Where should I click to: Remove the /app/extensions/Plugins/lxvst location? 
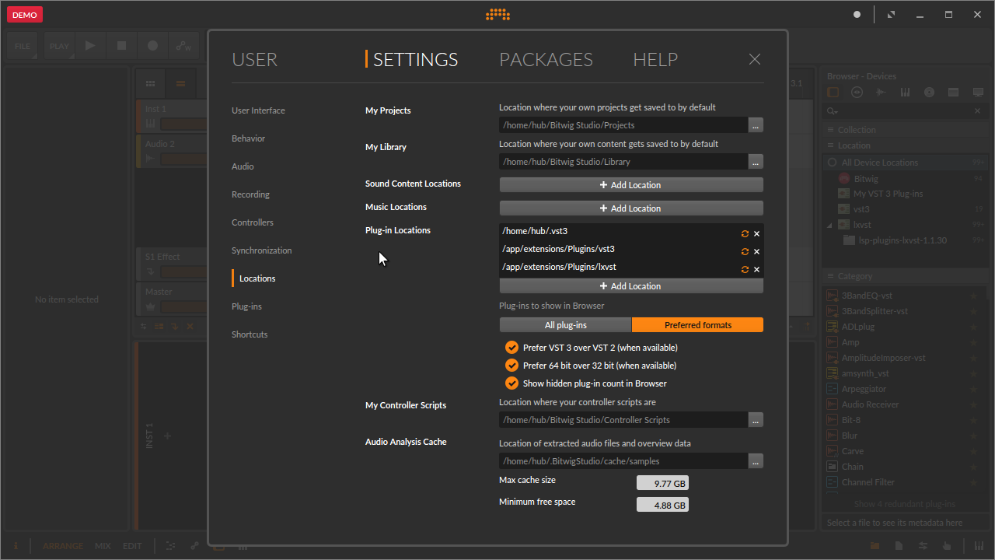tap(756, 269)
